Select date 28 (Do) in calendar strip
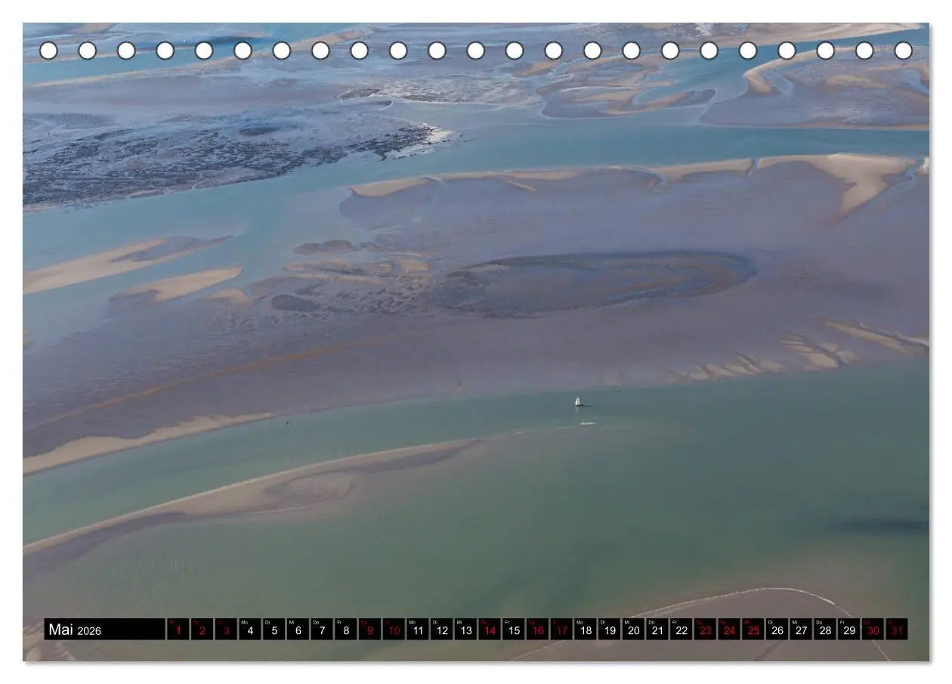Screen dimensions: 952x684 click(x=826, y=630)
